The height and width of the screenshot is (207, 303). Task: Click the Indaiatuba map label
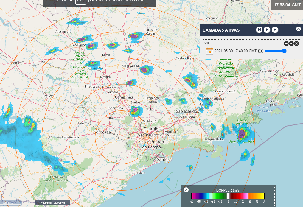(115, 108)
